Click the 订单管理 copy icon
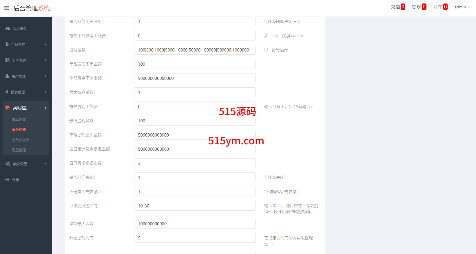Image resolution: width=476 pixels, height=254 pixels. 8,60
